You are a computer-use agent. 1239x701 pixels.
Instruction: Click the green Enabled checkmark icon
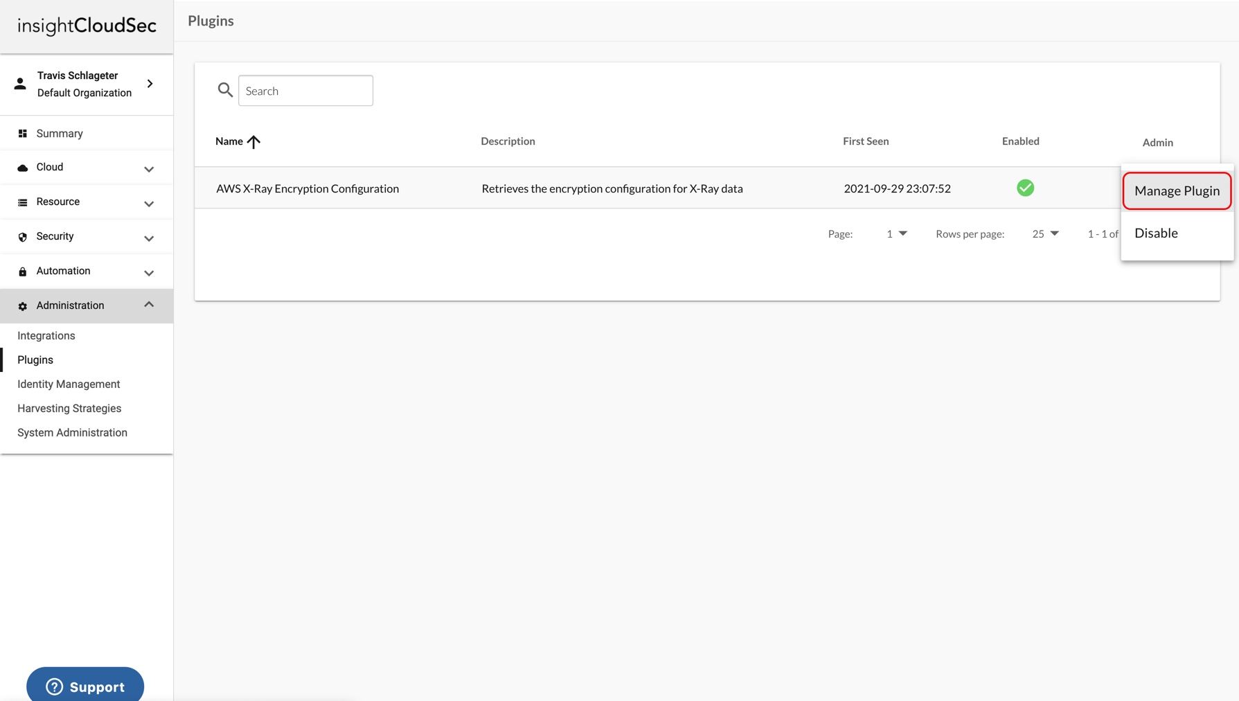[x=1026, y=188]
